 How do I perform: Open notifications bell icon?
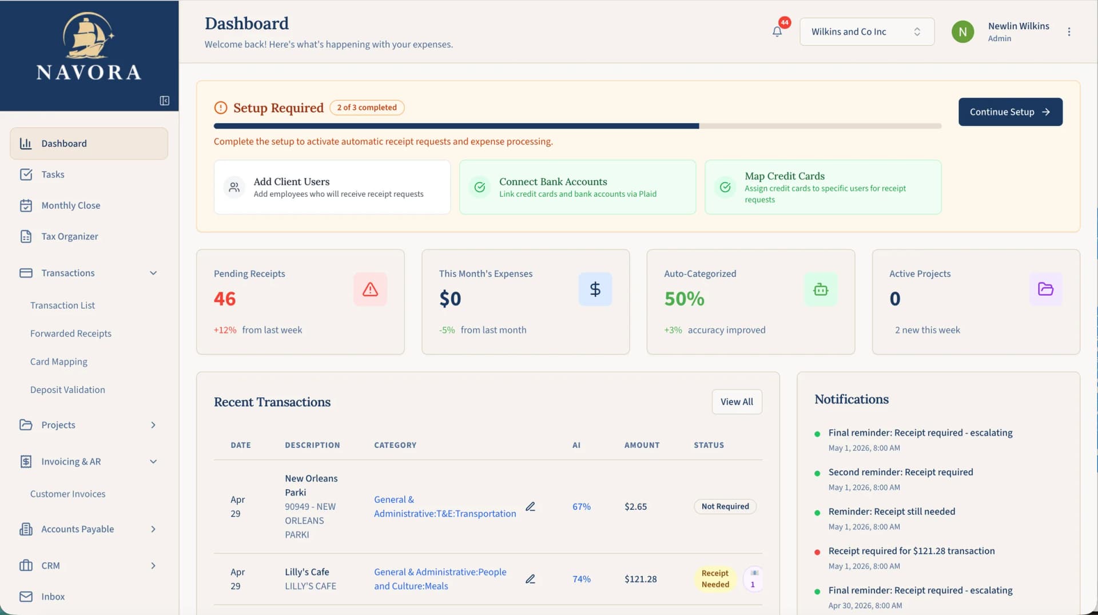tap(777, 31)
